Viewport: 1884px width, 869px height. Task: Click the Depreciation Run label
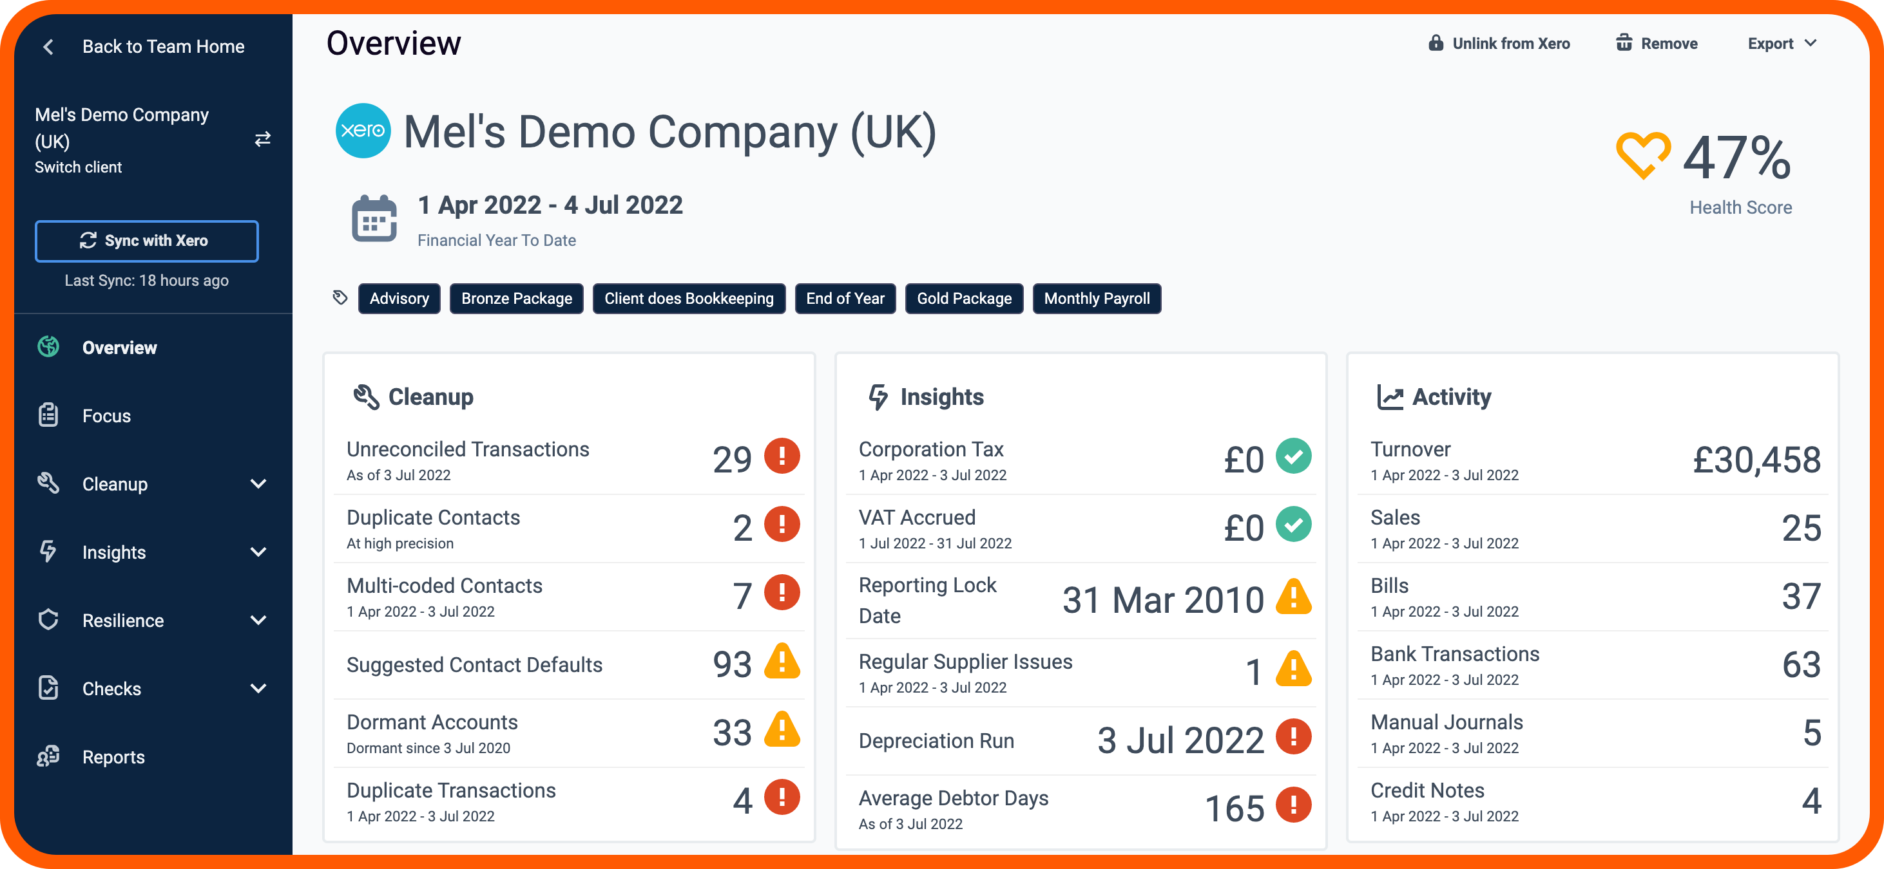tap(936, 740)
